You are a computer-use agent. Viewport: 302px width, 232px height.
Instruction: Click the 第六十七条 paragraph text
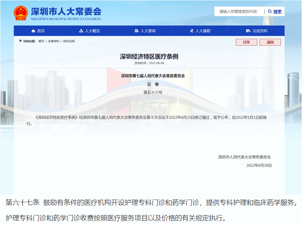click(151, 203)
